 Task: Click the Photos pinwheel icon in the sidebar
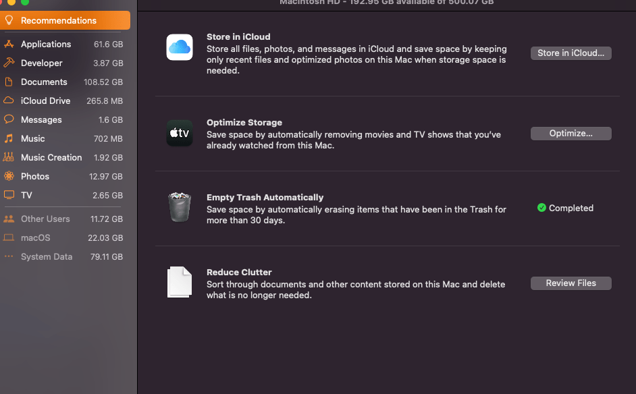(9, 176)
